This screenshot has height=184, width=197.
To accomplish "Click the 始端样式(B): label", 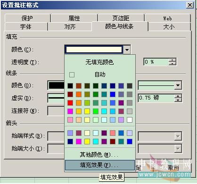I will 28,136.
